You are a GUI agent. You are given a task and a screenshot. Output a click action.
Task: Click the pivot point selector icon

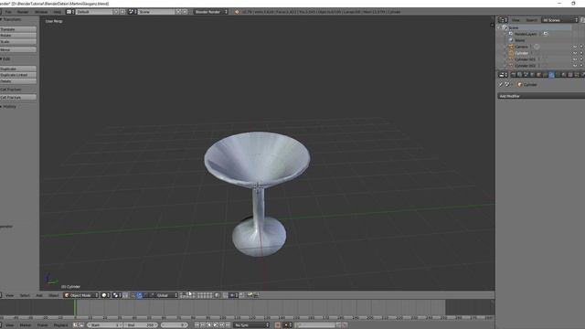coord(116,295)
